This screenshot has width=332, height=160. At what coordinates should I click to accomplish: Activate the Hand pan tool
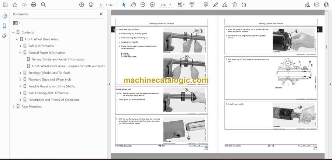tap(133, 5)
